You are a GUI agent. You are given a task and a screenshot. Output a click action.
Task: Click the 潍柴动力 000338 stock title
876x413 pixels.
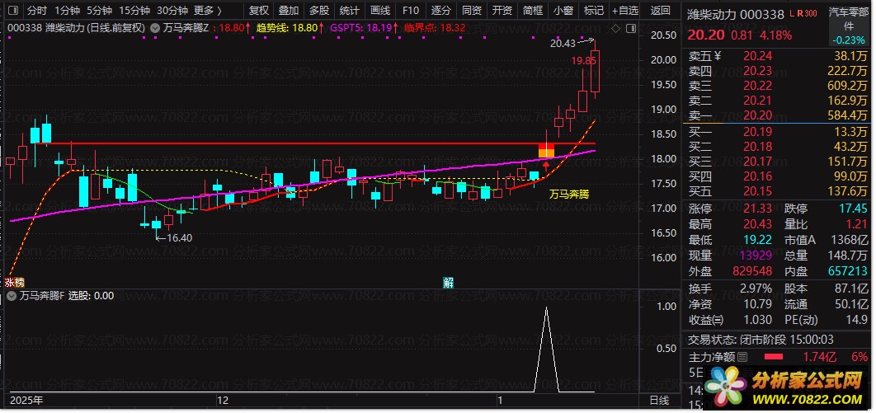[x=736, y=15]
